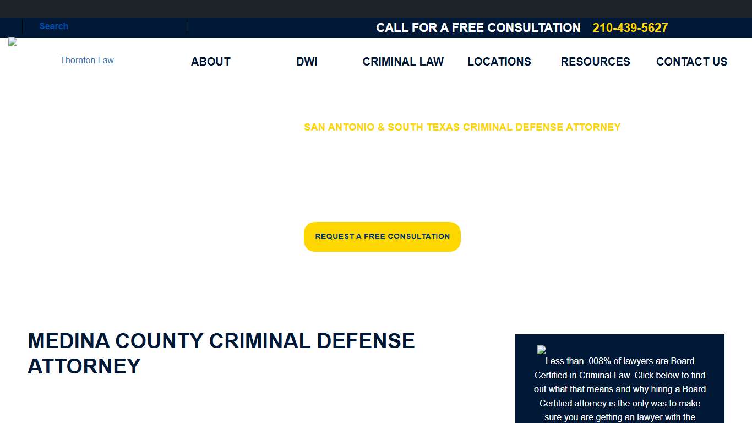Open the DWI menu
752x423 pixels.
point(307,62)
